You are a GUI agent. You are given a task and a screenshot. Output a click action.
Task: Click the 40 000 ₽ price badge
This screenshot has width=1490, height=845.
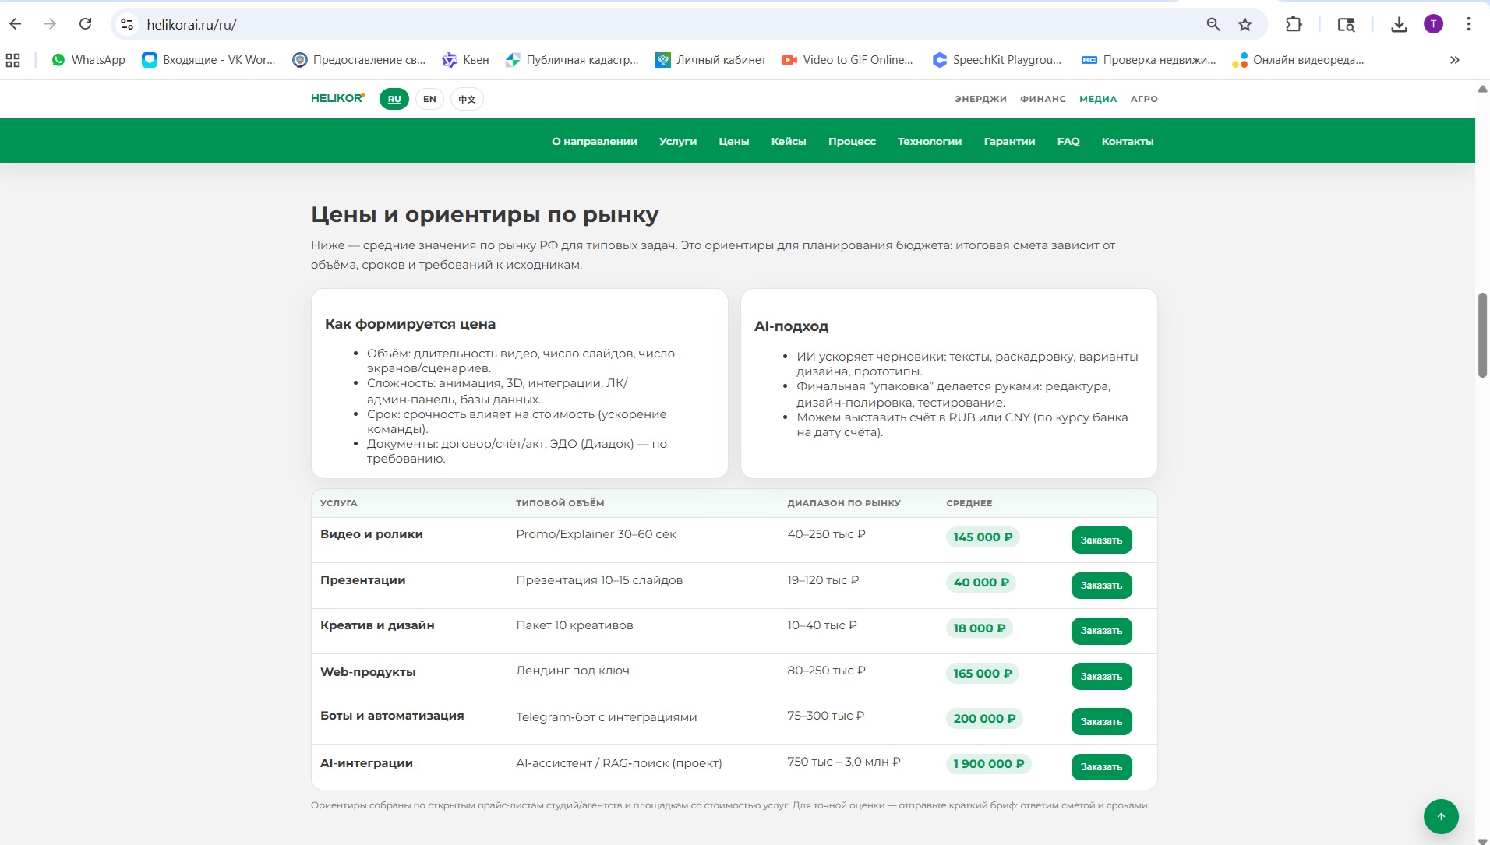coord(981,582)
